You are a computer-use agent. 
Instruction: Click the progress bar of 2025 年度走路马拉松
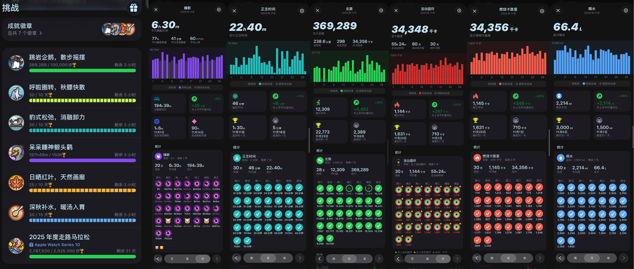[x=82, y=257]
